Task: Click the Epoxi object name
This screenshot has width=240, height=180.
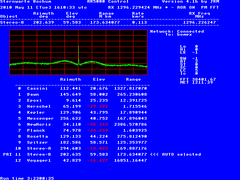Action: click(x=34, y=100)
